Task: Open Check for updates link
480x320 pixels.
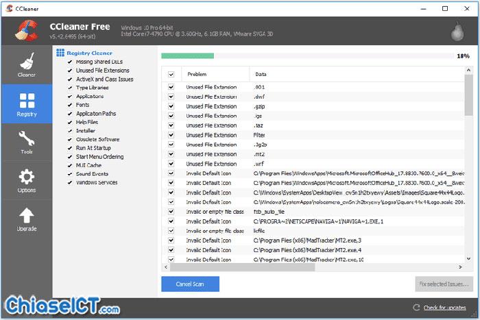Action: pyautogui.click(x=444, y=308)
